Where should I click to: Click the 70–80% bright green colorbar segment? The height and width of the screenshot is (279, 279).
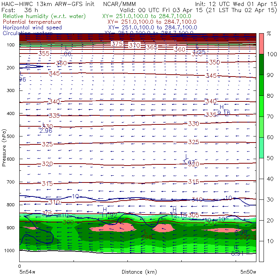261,106
